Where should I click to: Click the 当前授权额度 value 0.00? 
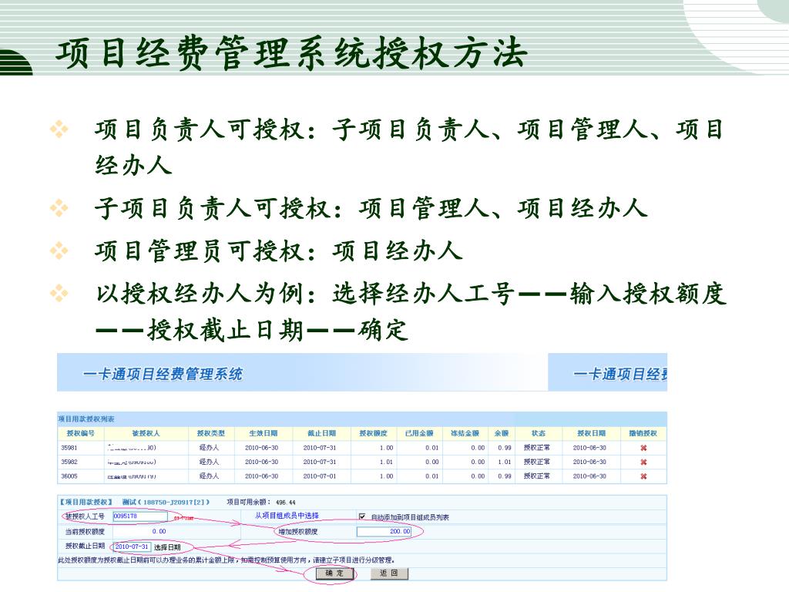(159, 531)
